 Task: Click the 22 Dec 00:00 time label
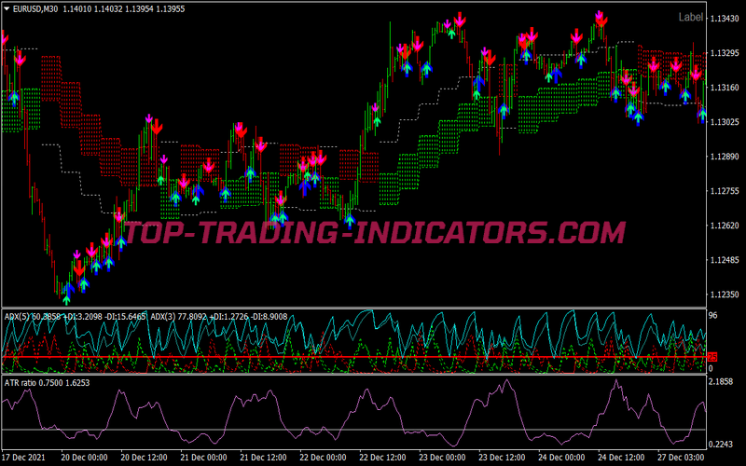[x=323, y=458]
